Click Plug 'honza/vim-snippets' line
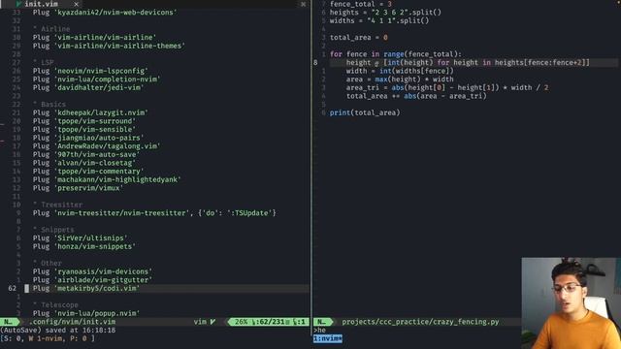 84,246
